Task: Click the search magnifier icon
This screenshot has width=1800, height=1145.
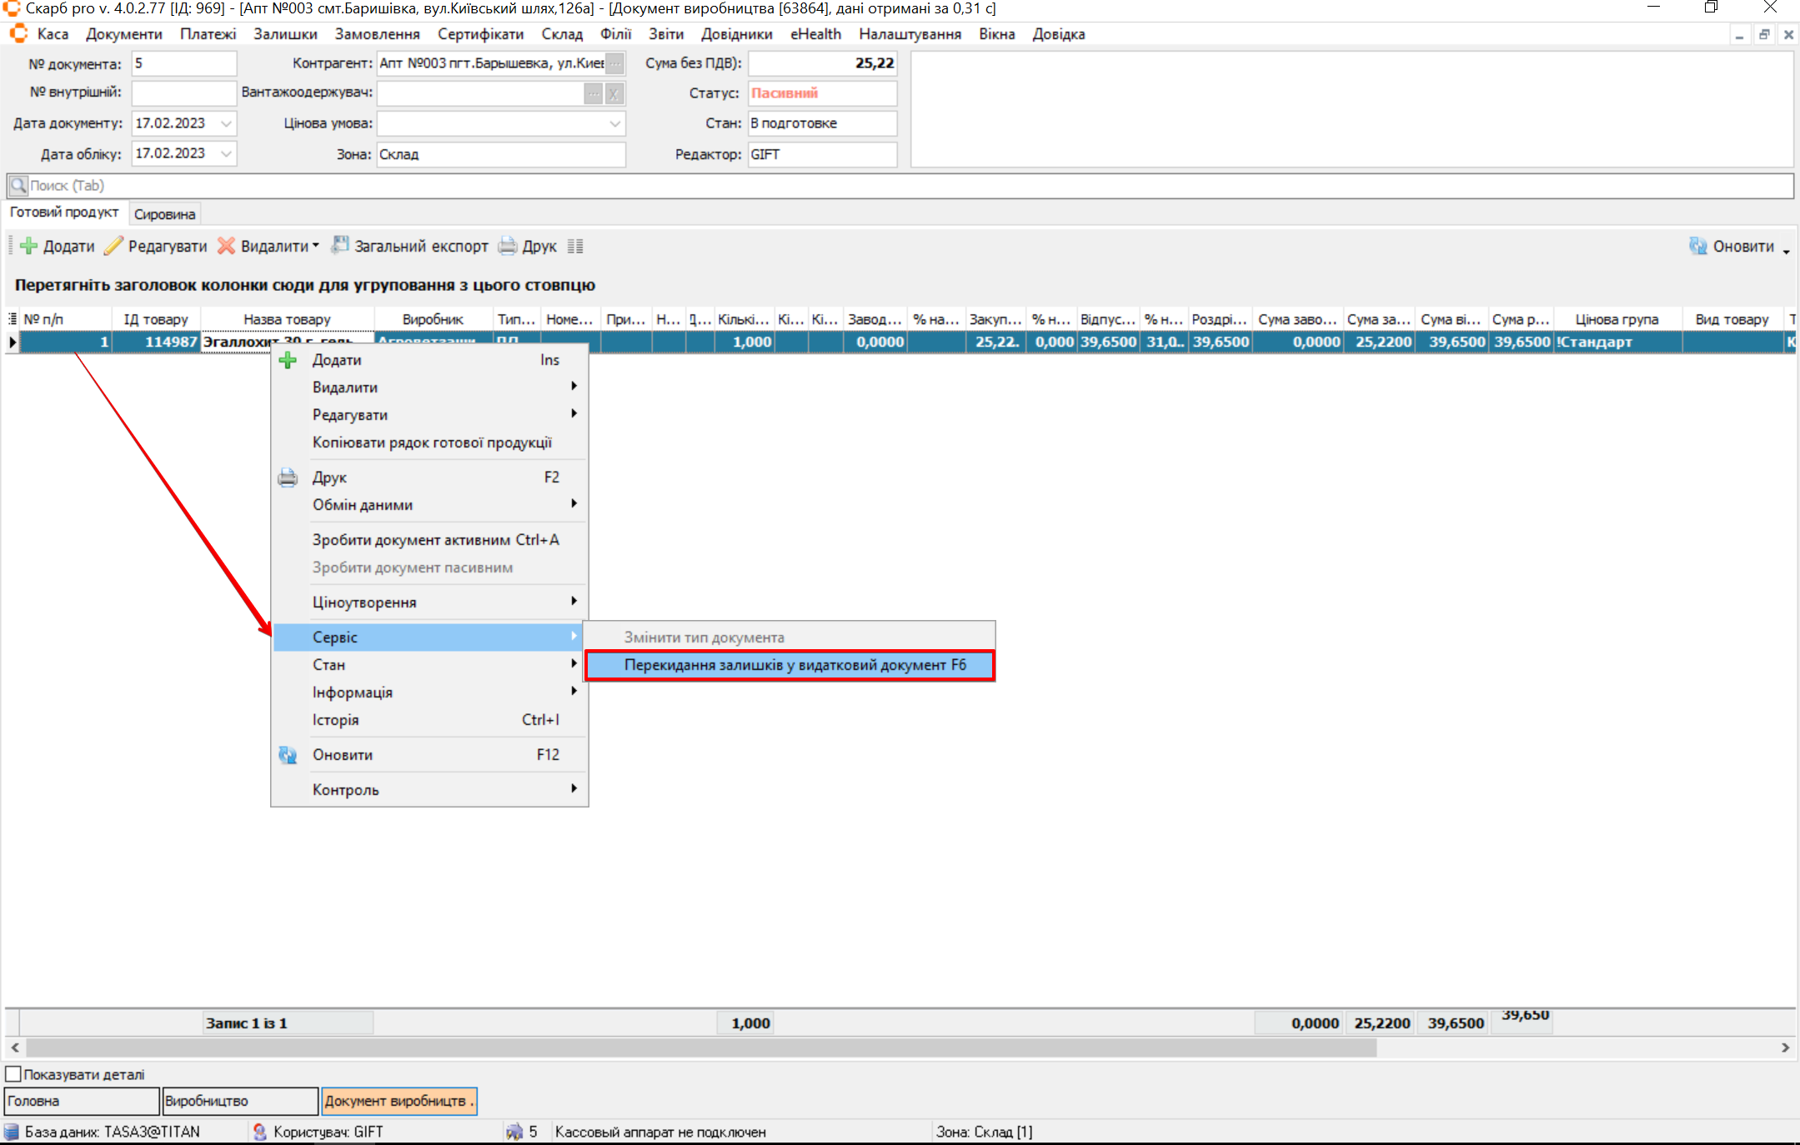Action: pyautogui.click(x=18, y=185)
